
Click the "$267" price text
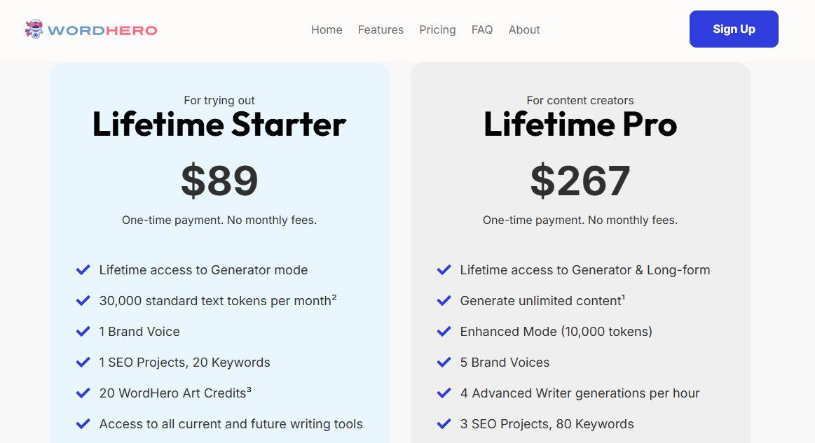(x=580, y=180)
